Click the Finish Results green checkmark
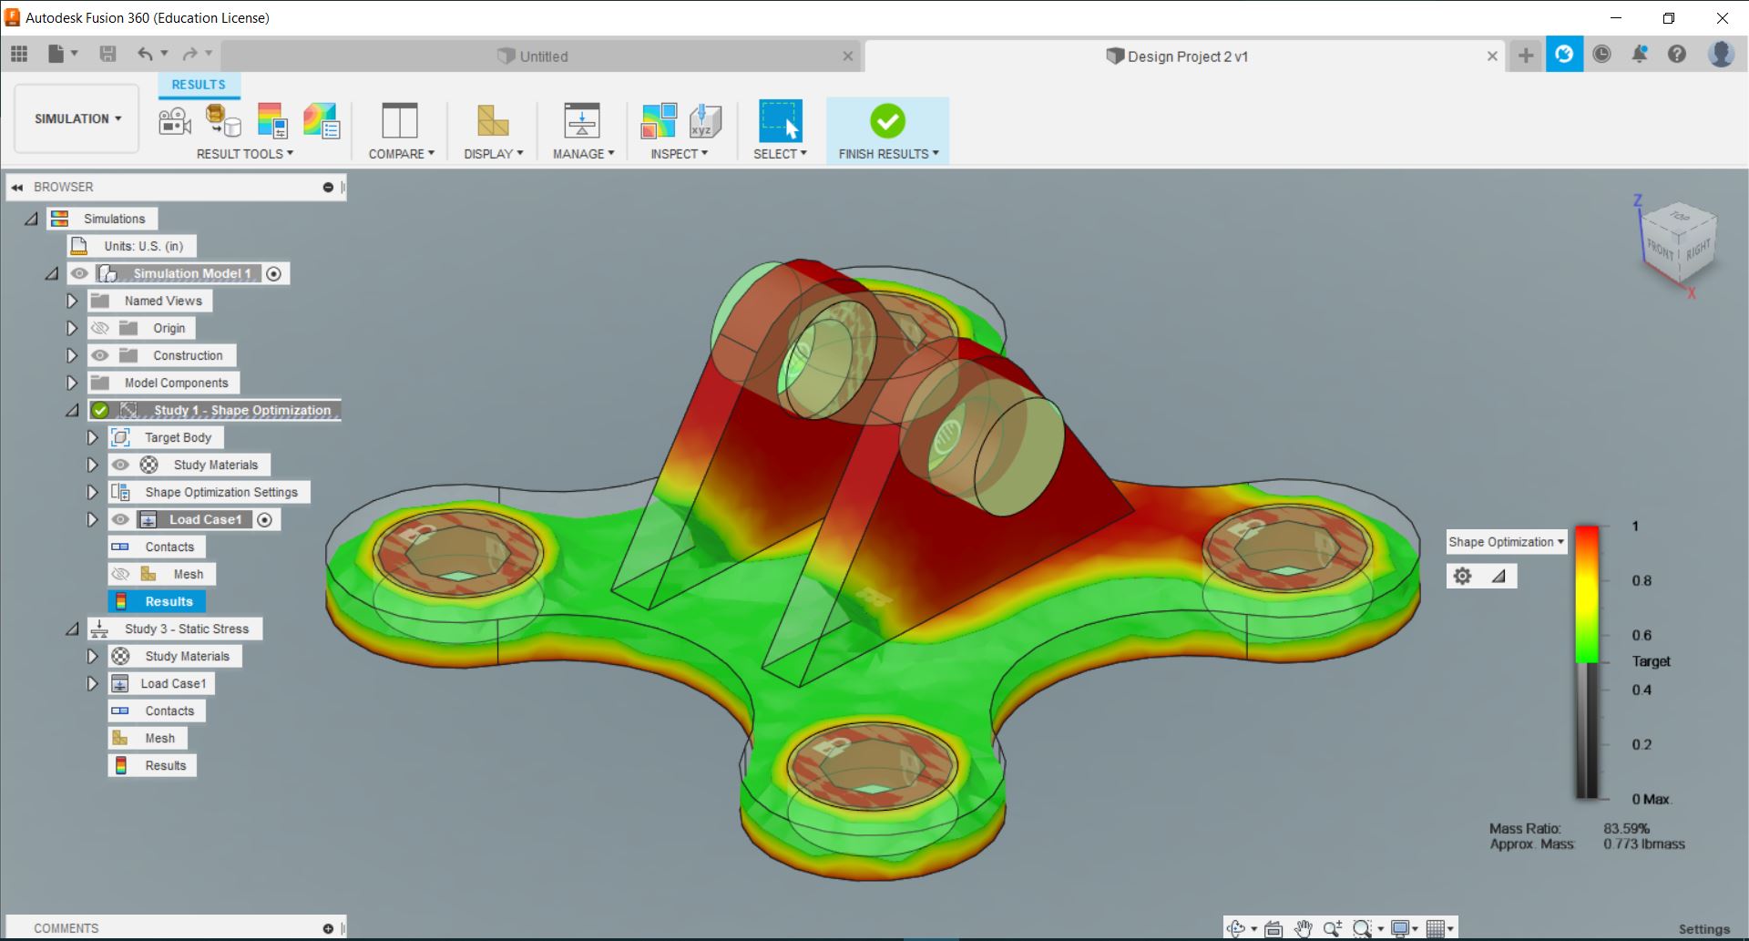The height and width of the screenshot is (941, 1749). click(x=887, y=121)
